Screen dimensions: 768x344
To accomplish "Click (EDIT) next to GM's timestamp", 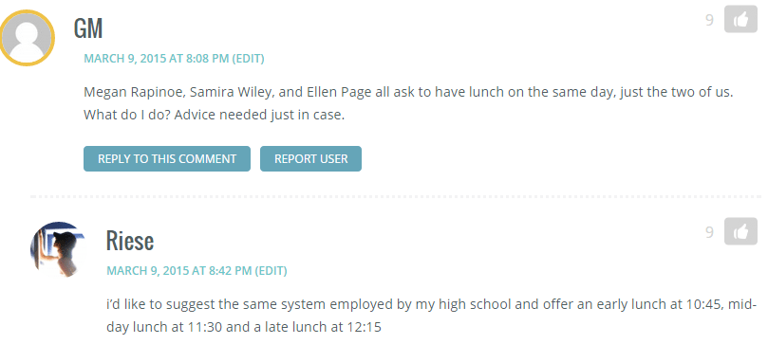I will [x=248, y=59].
